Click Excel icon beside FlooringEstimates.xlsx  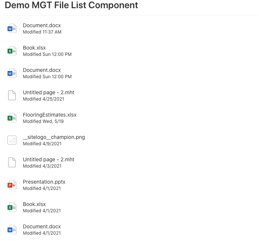tap(12, 118)
